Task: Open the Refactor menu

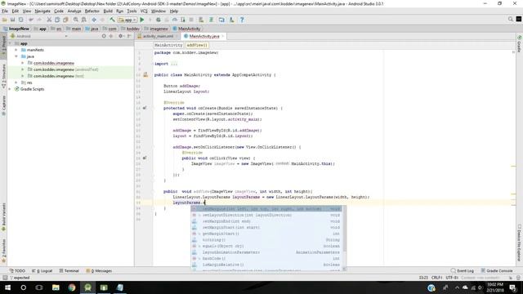Action: (92, 11)
